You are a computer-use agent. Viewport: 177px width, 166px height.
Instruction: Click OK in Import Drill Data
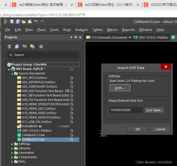pyautogui.click(x=138, y=129)
